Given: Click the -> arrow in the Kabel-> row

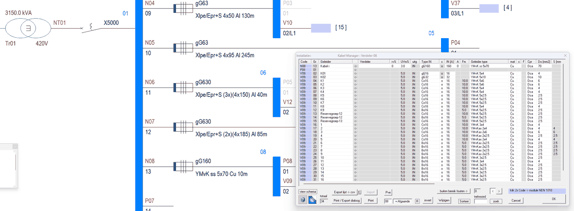Looking at the screenshot, I should (355, 66).
